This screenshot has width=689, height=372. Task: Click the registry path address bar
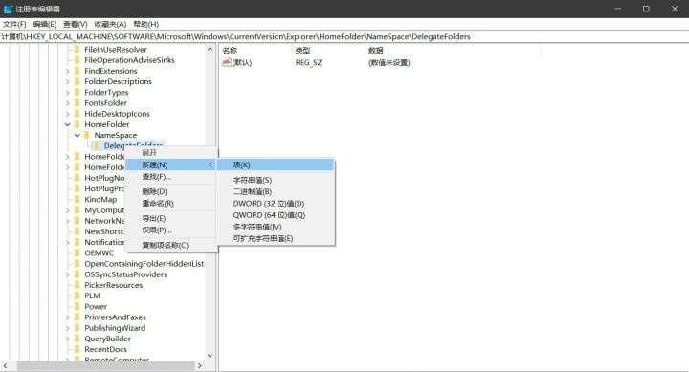tap(344, 37)
